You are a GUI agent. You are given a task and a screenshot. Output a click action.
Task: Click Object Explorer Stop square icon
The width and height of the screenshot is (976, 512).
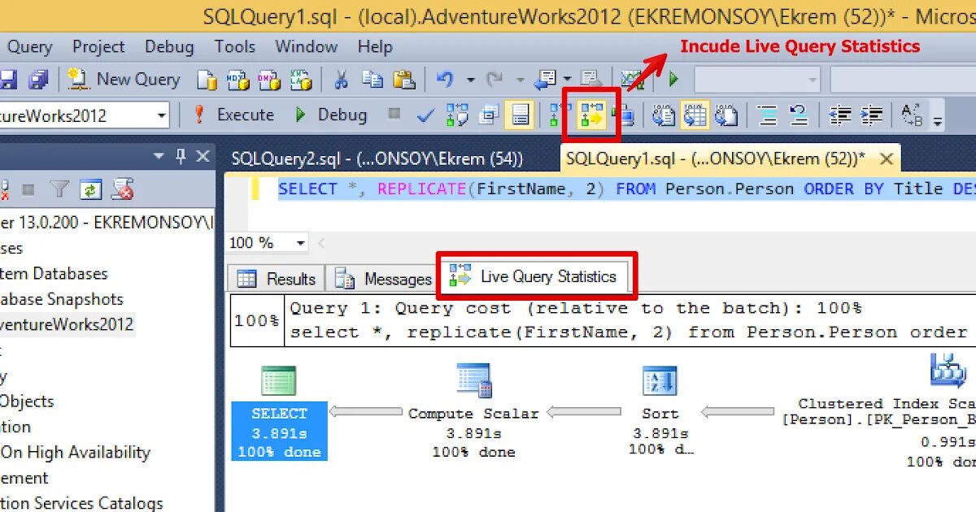coord(28,190)
